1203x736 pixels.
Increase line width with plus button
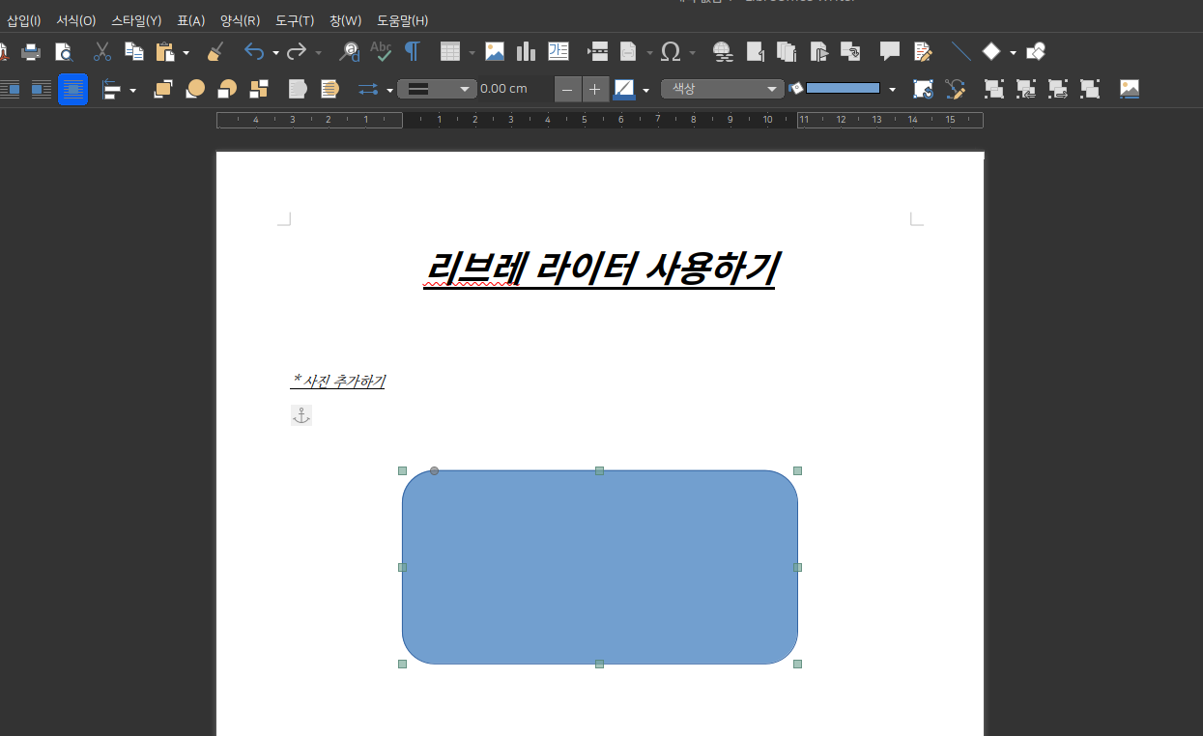point(594,90)
